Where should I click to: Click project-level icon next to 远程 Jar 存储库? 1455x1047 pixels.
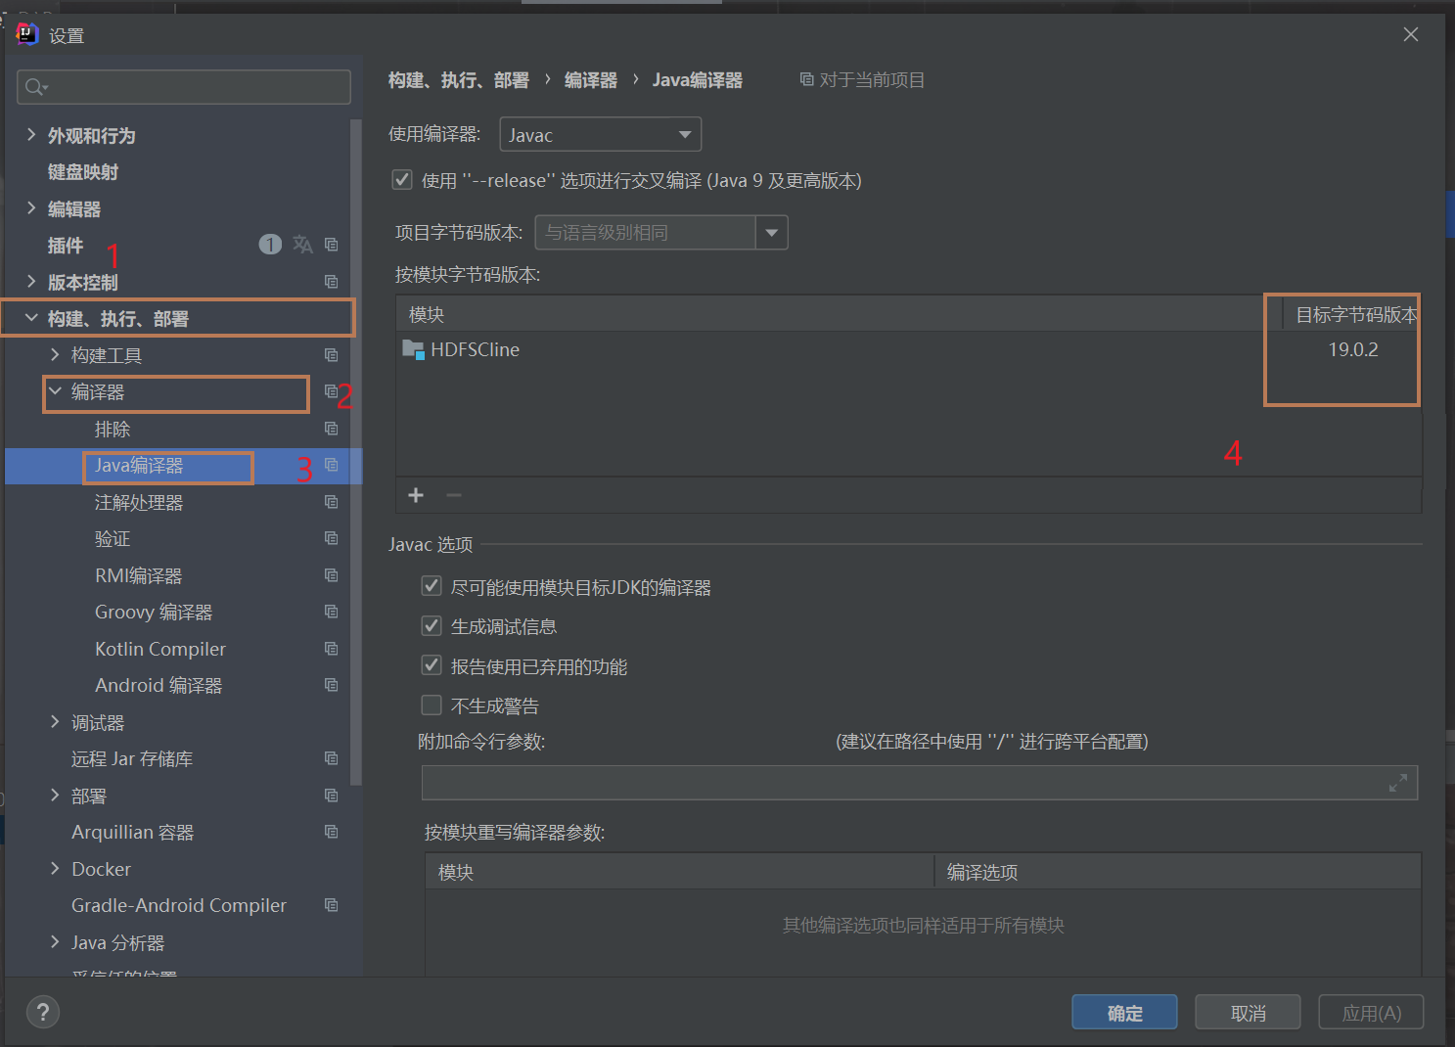[x=331, y=758]
